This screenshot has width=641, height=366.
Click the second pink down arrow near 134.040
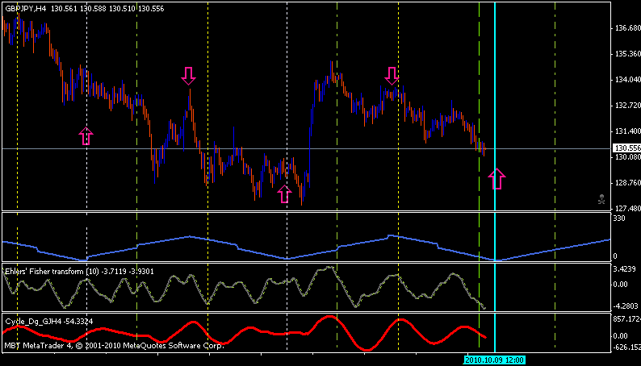pos(392,77)
